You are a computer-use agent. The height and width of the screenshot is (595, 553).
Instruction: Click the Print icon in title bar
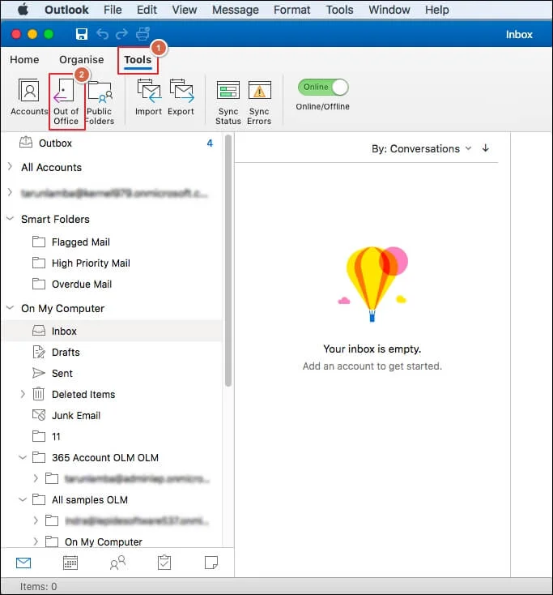point(143,34)
